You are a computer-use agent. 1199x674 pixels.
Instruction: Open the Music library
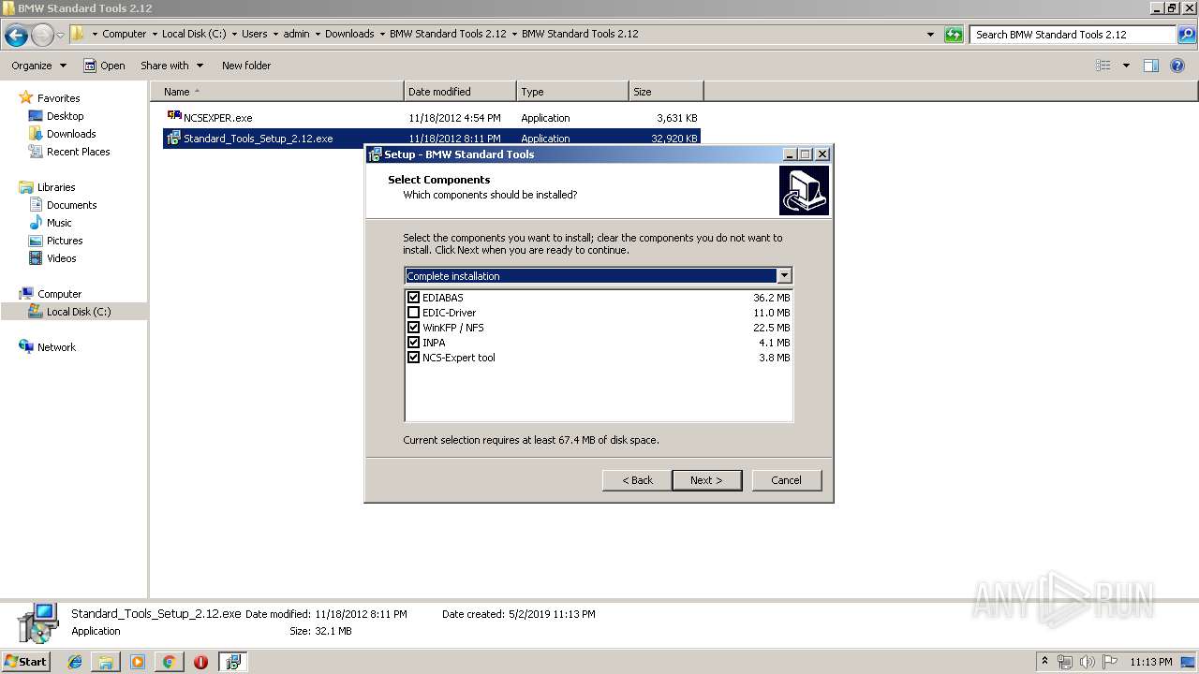click(x=59, y=223)
